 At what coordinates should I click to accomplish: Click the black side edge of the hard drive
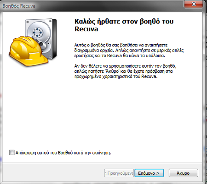click(x=55, y=38)
